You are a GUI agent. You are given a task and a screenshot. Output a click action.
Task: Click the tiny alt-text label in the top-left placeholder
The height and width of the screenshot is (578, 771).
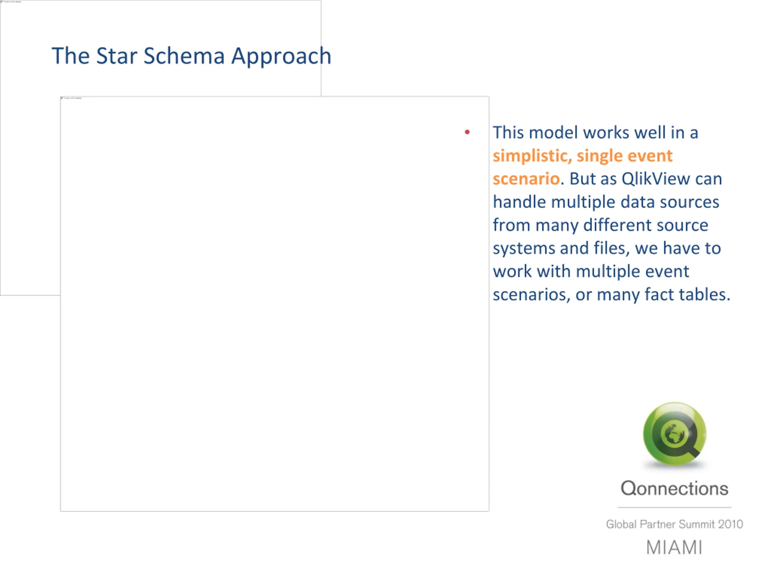(13, 2)
